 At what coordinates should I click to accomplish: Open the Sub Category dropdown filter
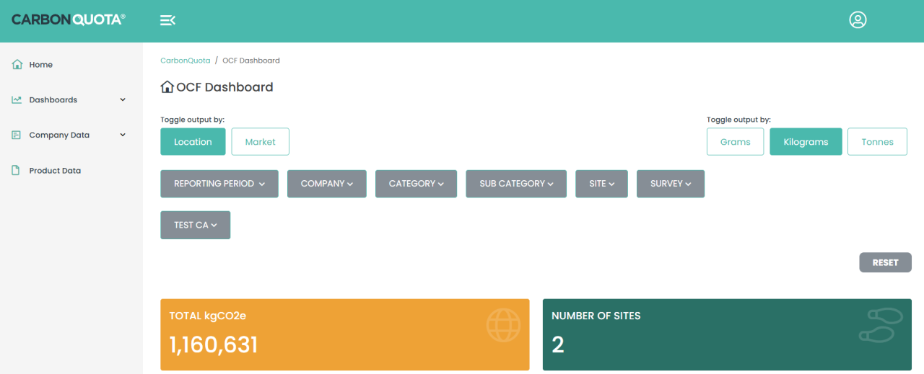(516, 184)
